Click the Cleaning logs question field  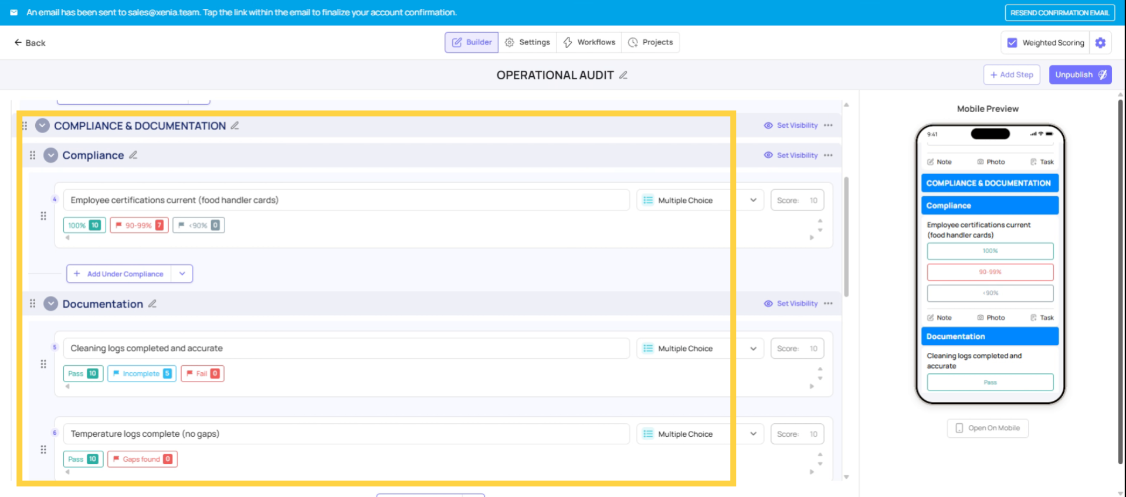(346, 348)
